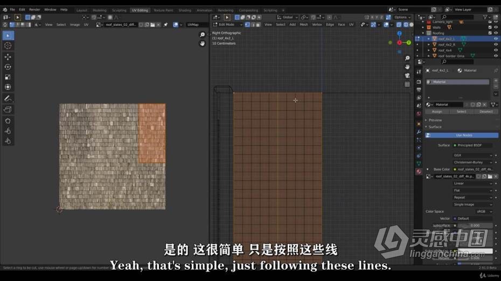The width and height of the screenshot is (501, 281).
Task: Open the Image menu in UV editor
Action: [x=75, y=25]
